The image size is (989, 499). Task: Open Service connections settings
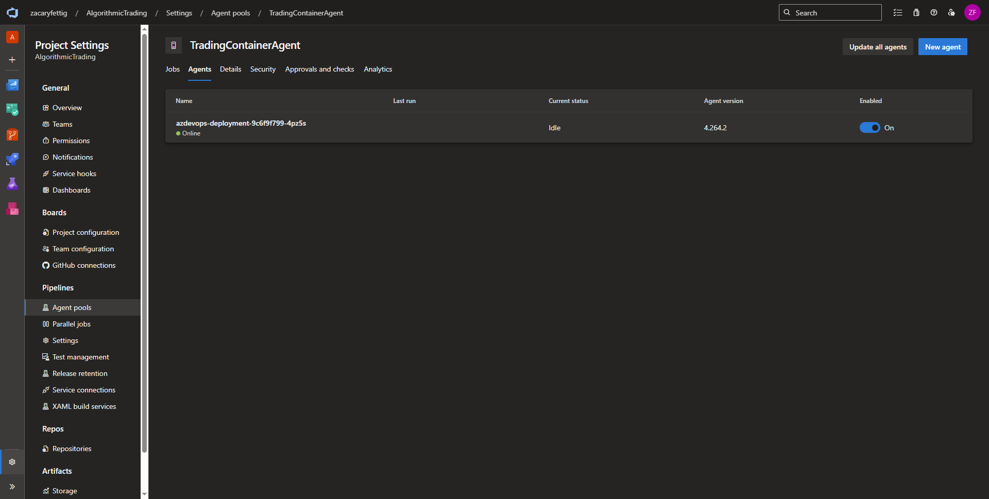point(83,390)
